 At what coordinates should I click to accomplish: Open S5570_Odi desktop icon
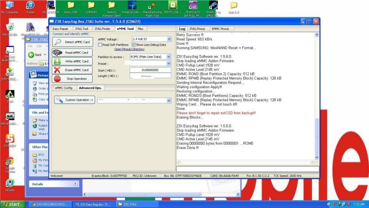coord(173,8)
